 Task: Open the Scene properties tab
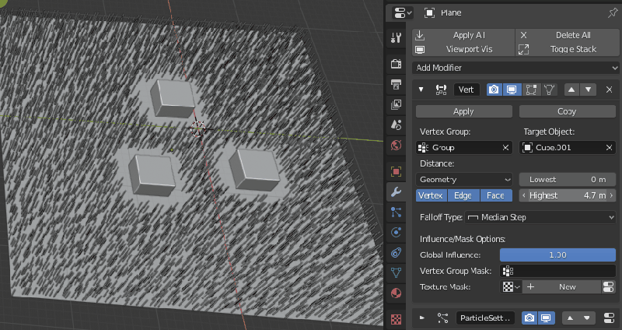point(396,125)
